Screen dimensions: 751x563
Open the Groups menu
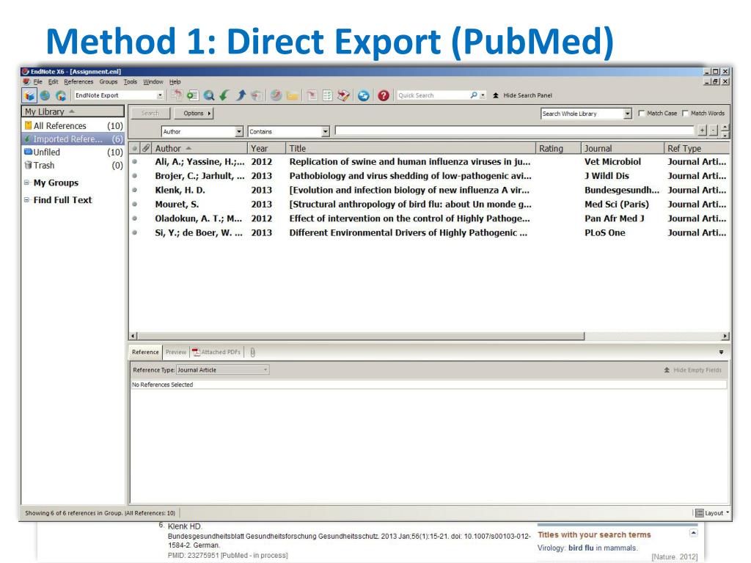click(x=109, y=82)
